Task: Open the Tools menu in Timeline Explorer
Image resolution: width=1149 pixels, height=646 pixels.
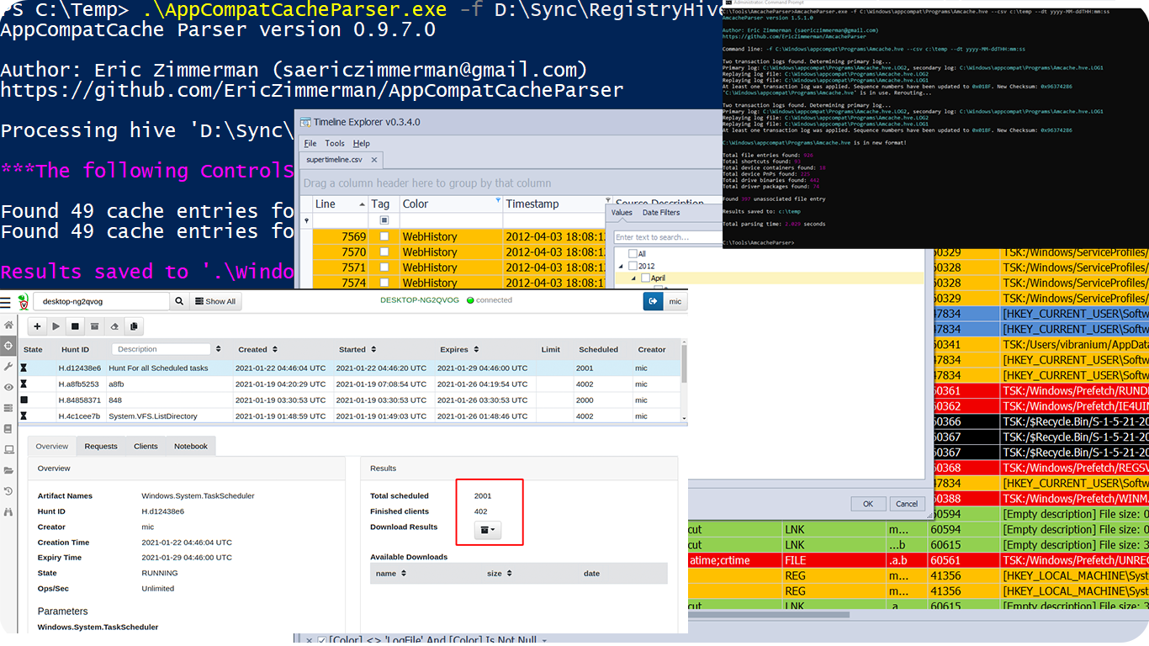Action: tap(335, 144)
